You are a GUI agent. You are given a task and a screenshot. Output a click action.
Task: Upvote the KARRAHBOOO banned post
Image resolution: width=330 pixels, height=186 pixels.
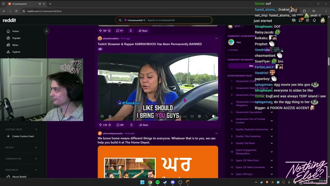point(101,125)
